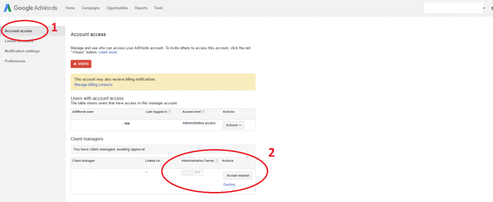Open the Tools menu
This screenshot has width=493, height=202.
pos(158,8)
